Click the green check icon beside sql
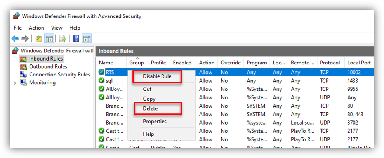This screenshot has height=158, width=384. (101, 81)
